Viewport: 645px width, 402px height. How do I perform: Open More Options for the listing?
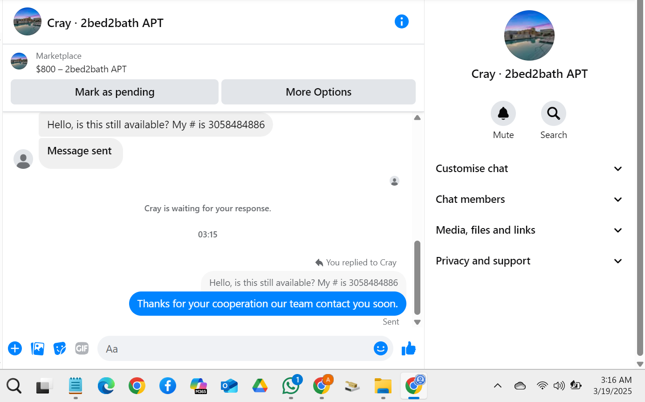click(x=318, y=92)
